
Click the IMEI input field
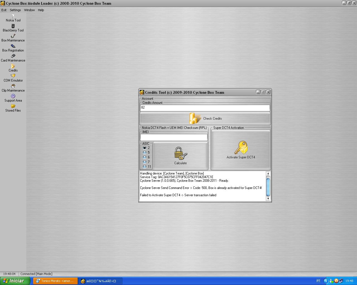(x=173, y=137)
